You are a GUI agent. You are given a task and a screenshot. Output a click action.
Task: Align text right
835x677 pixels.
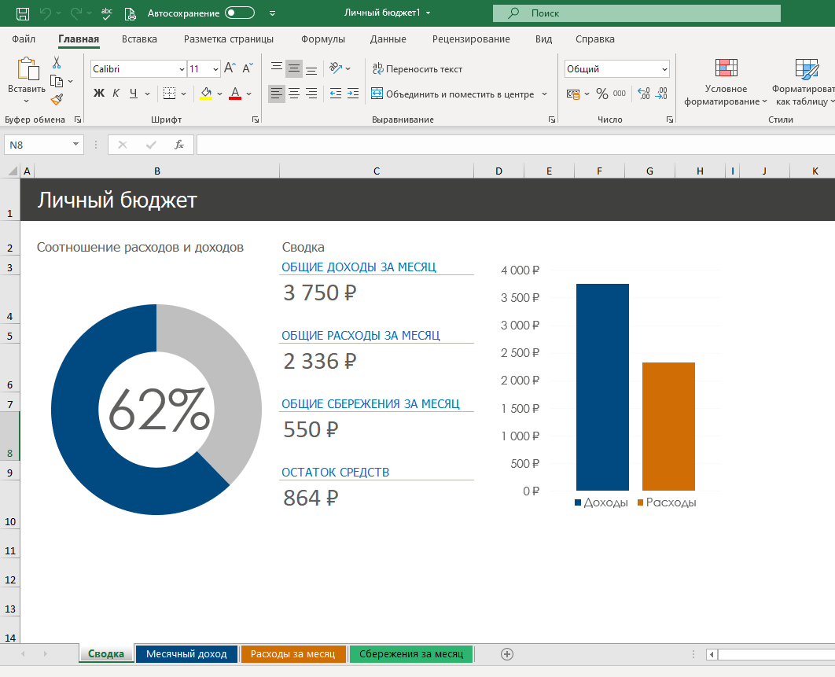[x=311, y=94]
